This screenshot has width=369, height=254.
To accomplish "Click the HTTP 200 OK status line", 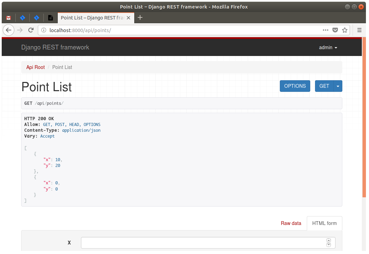I will coord(39,118).
